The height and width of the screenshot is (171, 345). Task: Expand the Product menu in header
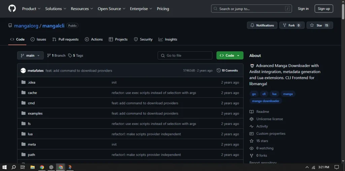coord(31,9)
